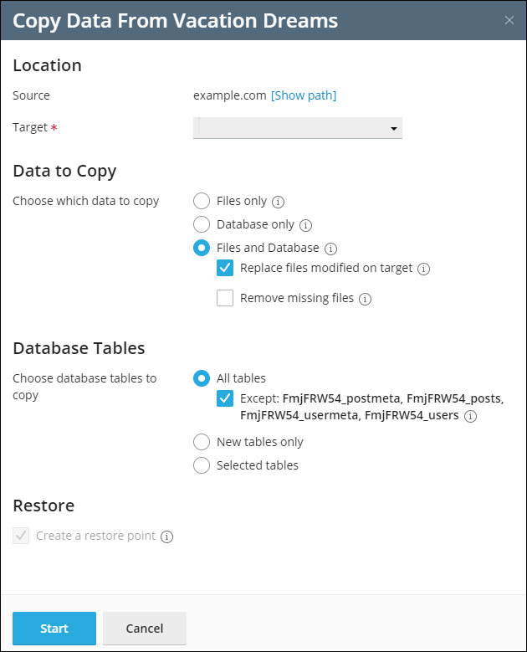This screenshot has width=527, height=652.
Task: Select the All tables radio button
Action: [x=202, y=378]
